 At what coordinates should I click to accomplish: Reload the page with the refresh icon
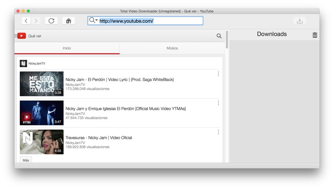pos(51,21)
